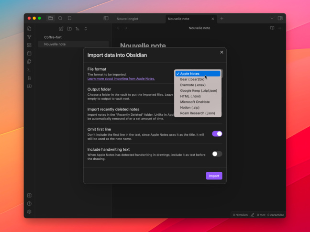Pick Microsoft OneNote format
The width and height of the screenshot is (310, 232).
click(198, 102)
